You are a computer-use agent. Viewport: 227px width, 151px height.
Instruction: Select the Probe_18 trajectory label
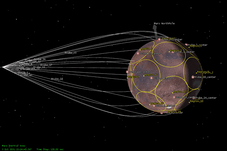tap(57, 79)
